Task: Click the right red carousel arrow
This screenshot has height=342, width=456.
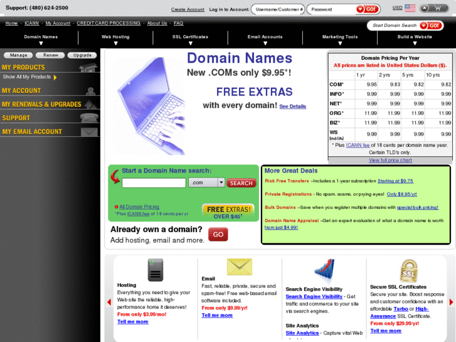Action: 451,302
